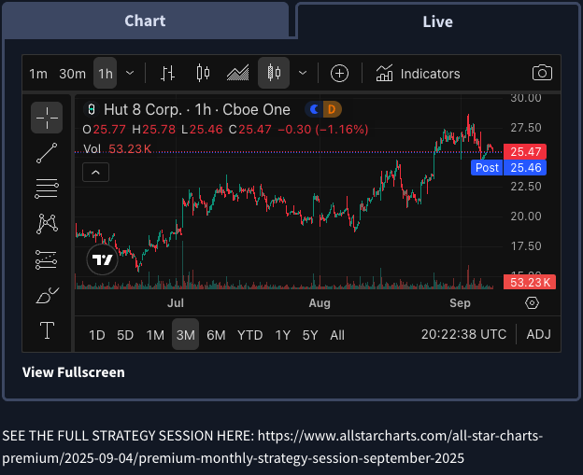This screenshot has width=583, height=475.
Task: Click View Fullscreen link
Action: tap(74, 372)
